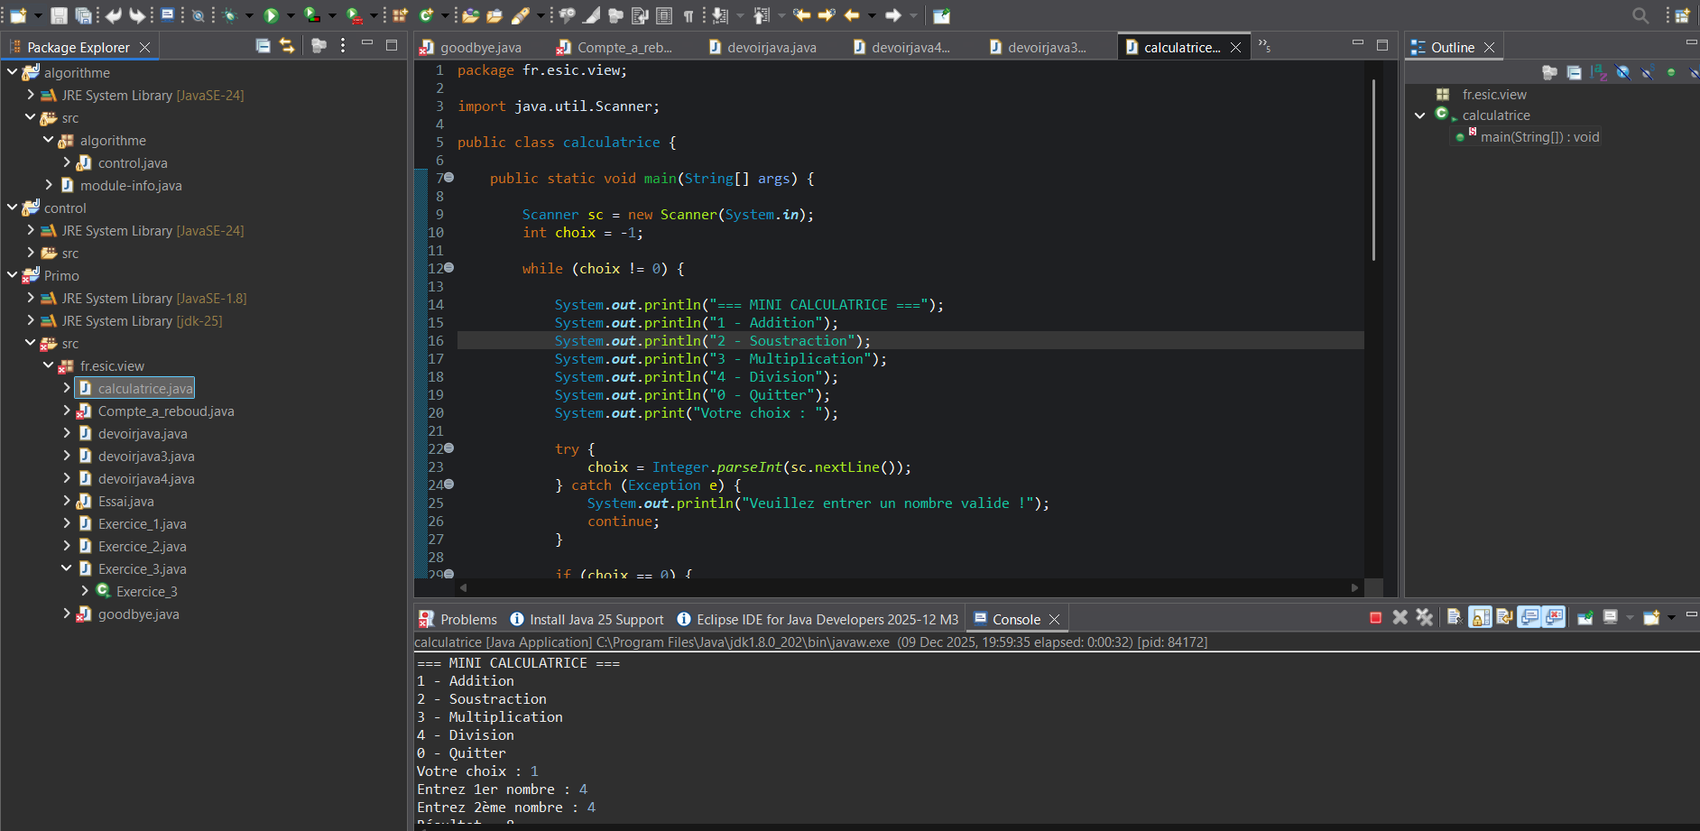Click Next Annotation arrow icon

720,15
